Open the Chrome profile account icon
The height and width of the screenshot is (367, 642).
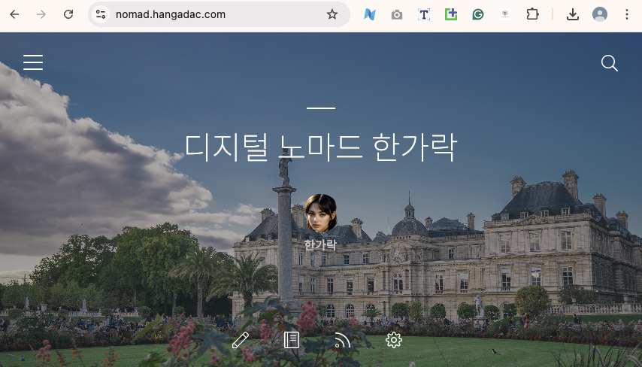point(600,14)
